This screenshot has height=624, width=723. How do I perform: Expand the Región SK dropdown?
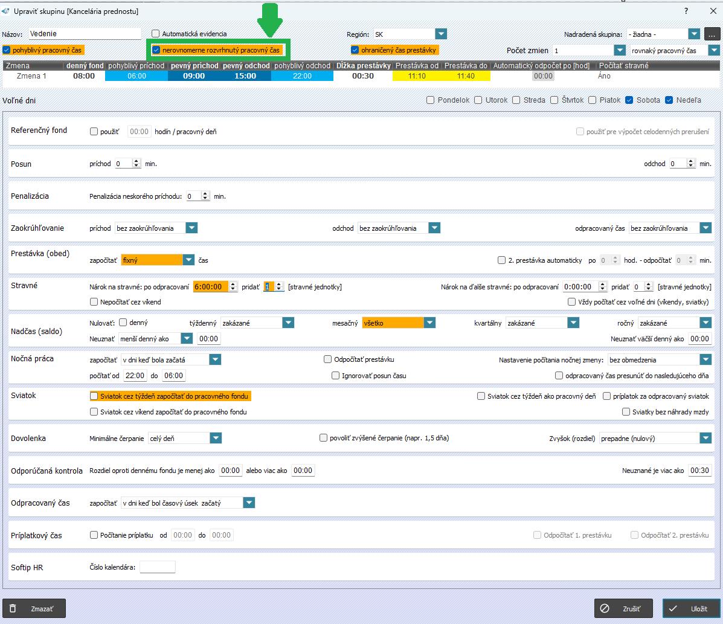click(x=441, y=34)
